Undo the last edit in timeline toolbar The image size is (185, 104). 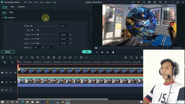pos(10,57)
